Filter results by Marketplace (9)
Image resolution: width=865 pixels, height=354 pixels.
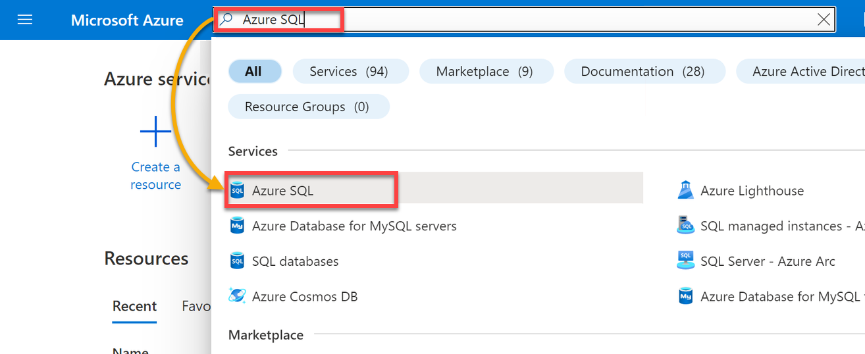485,72
